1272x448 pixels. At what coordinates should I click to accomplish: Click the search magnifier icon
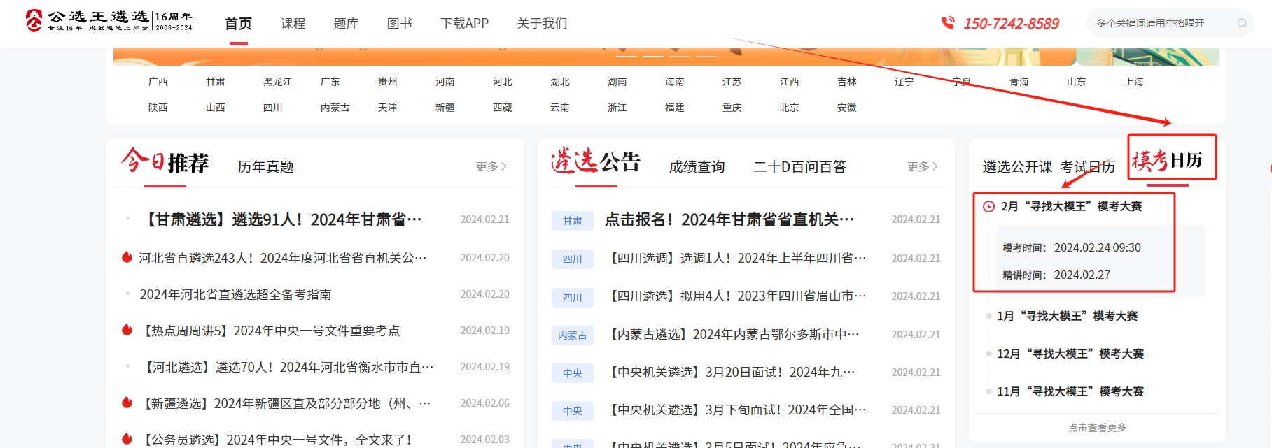(x=1242, y=23)
